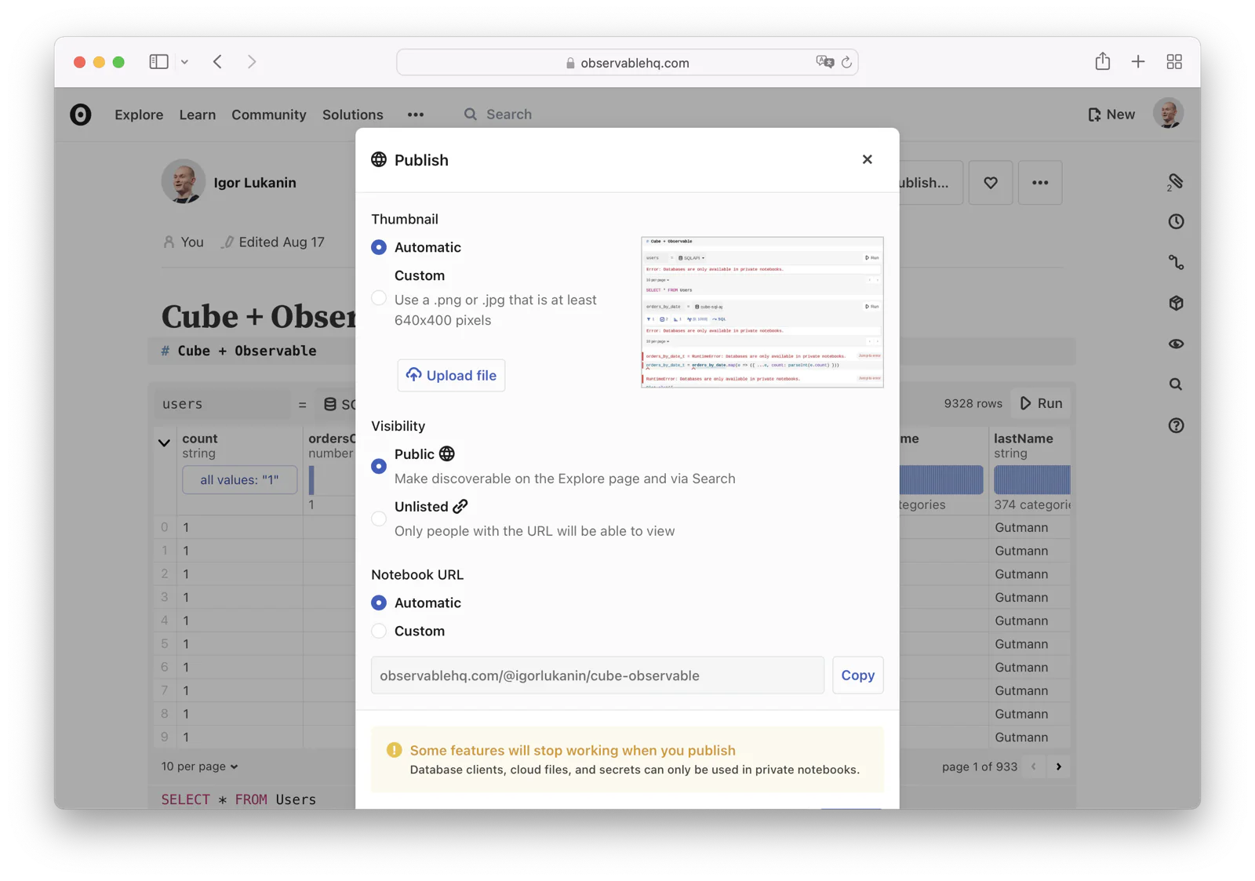Click the lastName histogram bar
The height and width of the screenshot is (881, 1255).
coord(1032,479)
